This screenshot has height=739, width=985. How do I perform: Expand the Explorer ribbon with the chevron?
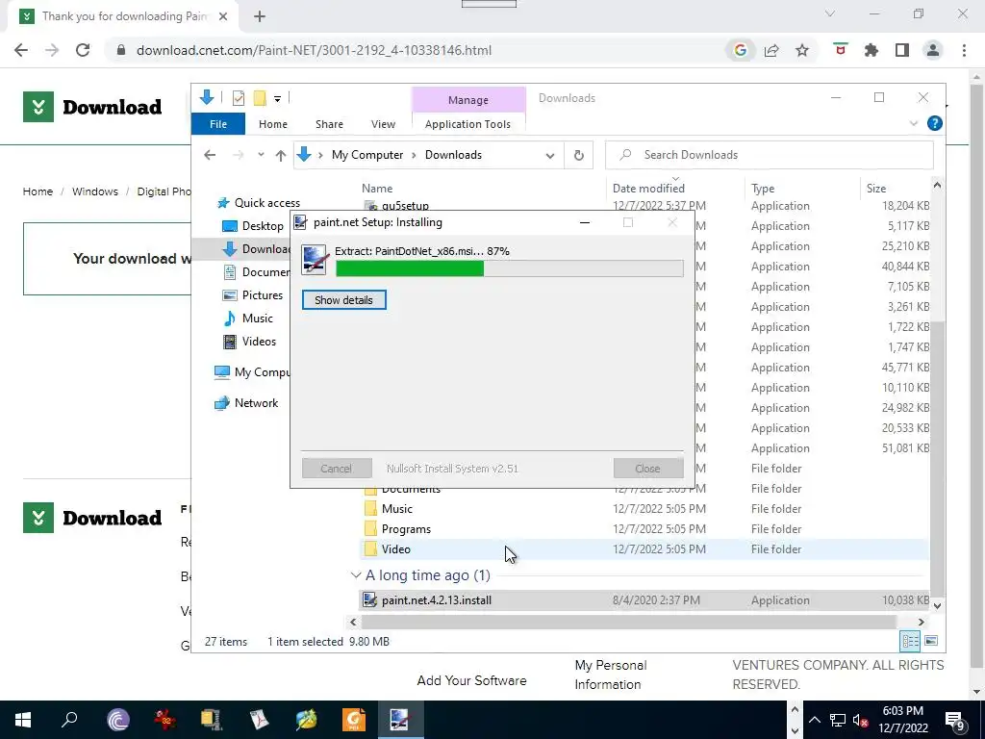pyautogui.click(x=914, y=124)
